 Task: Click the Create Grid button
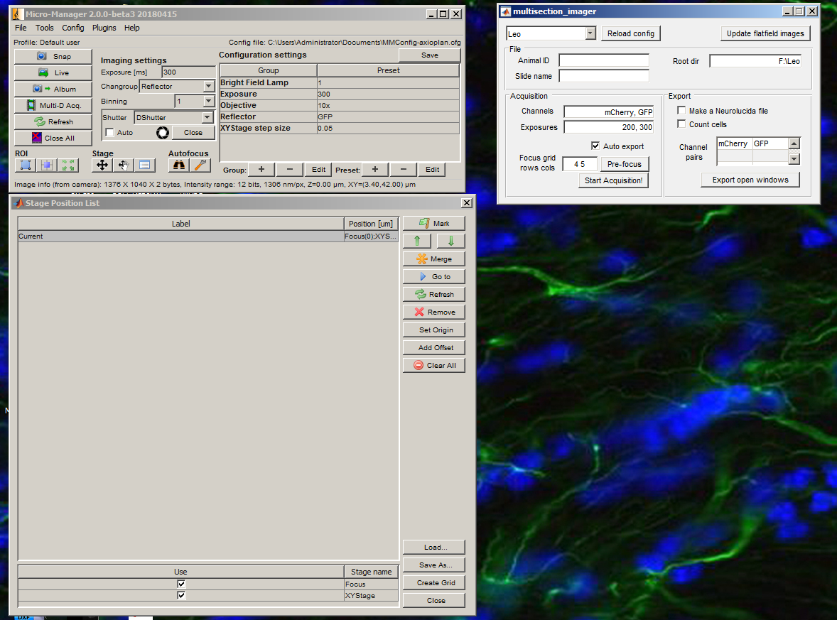[x=436, y=582]
